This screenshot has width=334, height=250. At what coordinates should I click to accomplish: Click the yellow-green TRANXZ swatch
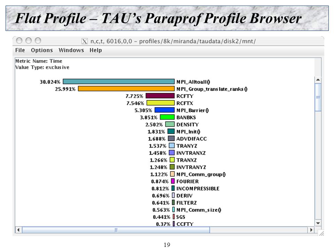pos(172,160)
